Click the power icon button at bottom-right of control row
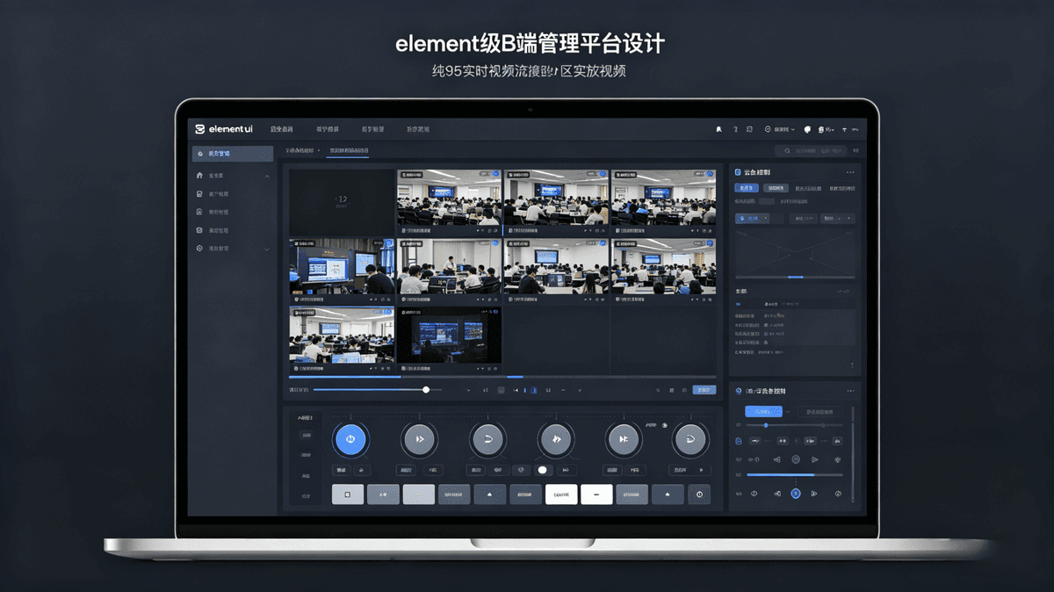Viewport: 1054px width, 592px height. click(699, 495)
